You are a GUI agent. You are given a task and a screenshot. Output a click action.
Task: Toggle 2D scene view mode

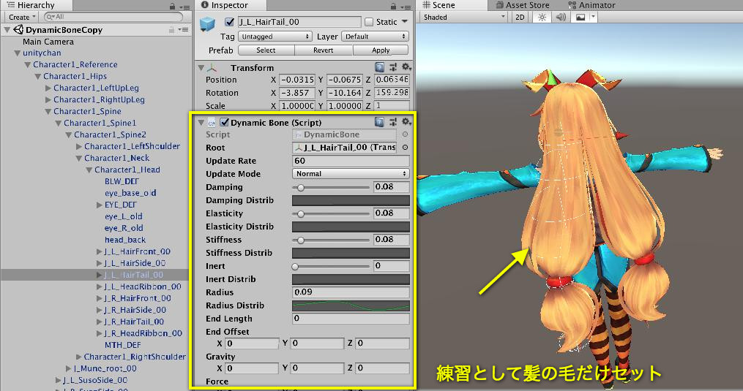pyautogui.click(x=520, y=18)
